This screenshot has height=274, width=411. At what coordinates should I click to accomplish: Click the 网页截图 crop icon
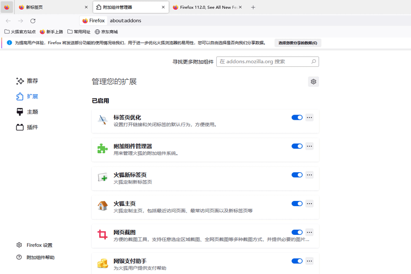tap(102, 235)
